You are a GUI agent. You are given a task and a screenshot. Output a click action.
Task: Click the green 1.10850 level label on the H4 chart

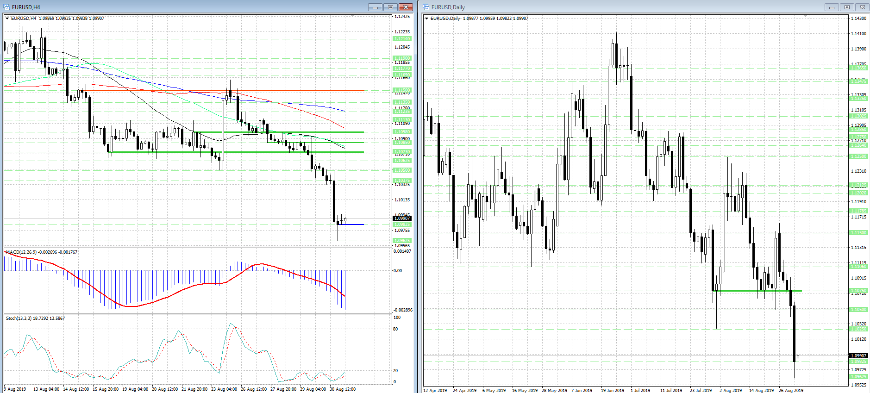402,143
